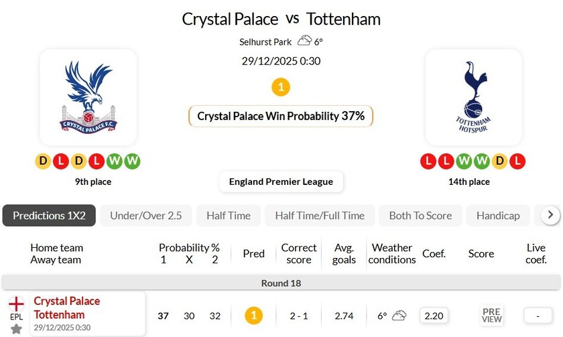Image resolution: width=563 pixels, height=337 pixels.
Task: Click Crystal Palace's first yellow D form badge
Action: [x=44, y=161]
